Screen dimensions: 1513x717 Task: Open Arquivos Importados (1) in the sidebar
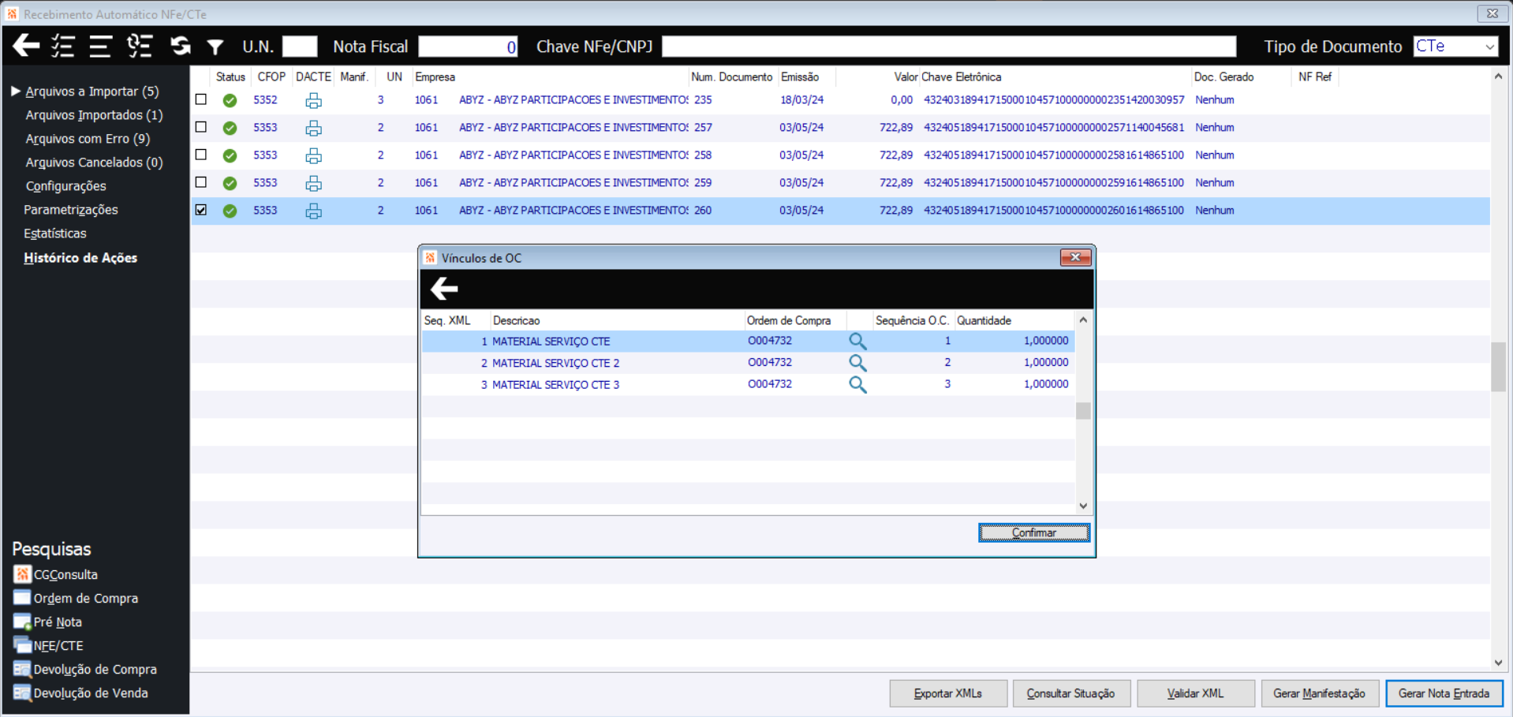point(94,115)
